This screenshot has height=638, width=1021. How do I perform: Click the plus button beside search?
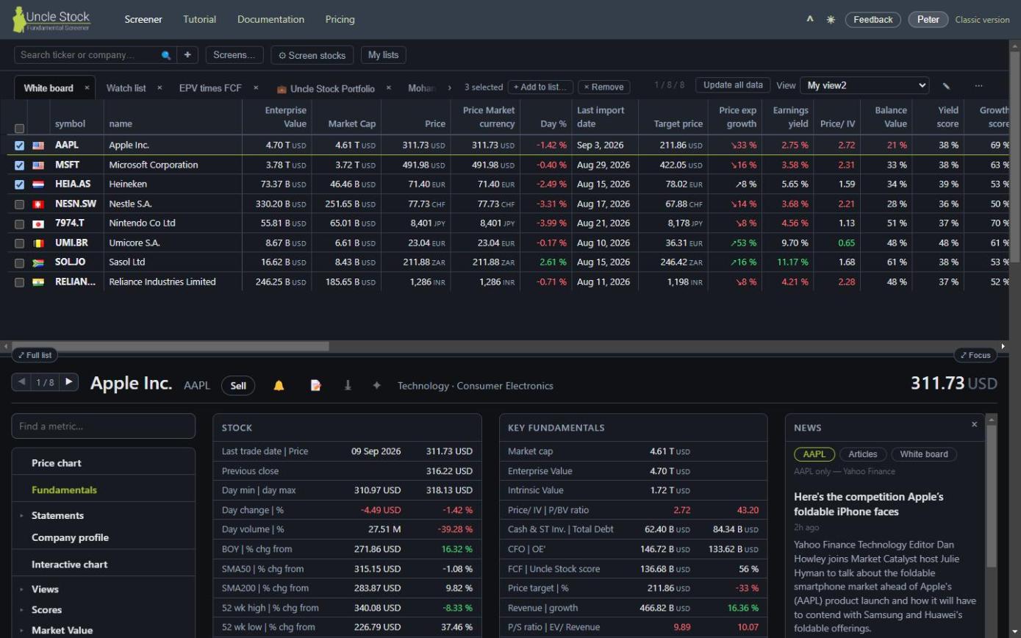(x=187, y=55)
